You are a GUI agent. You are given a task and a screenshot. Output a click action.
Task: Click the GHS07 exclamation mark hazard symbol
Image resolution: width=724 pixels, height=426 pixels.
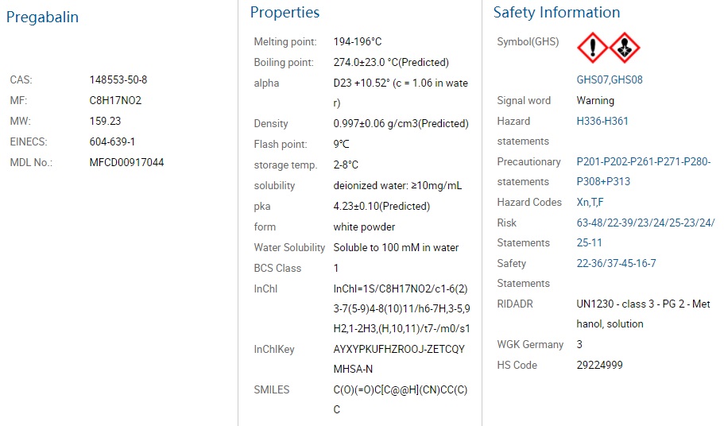coord(592,48)
